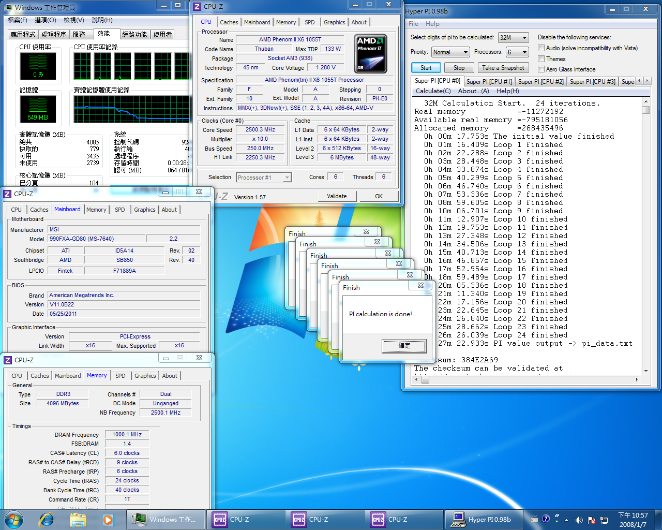
Task: Click the Z icon in CPU-Z Mainboard window title
Action: point(7,194)
